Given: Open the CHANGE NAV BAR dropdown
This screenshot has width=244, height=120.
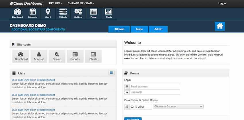Looking at the screenshot, I should pos(81,3).
